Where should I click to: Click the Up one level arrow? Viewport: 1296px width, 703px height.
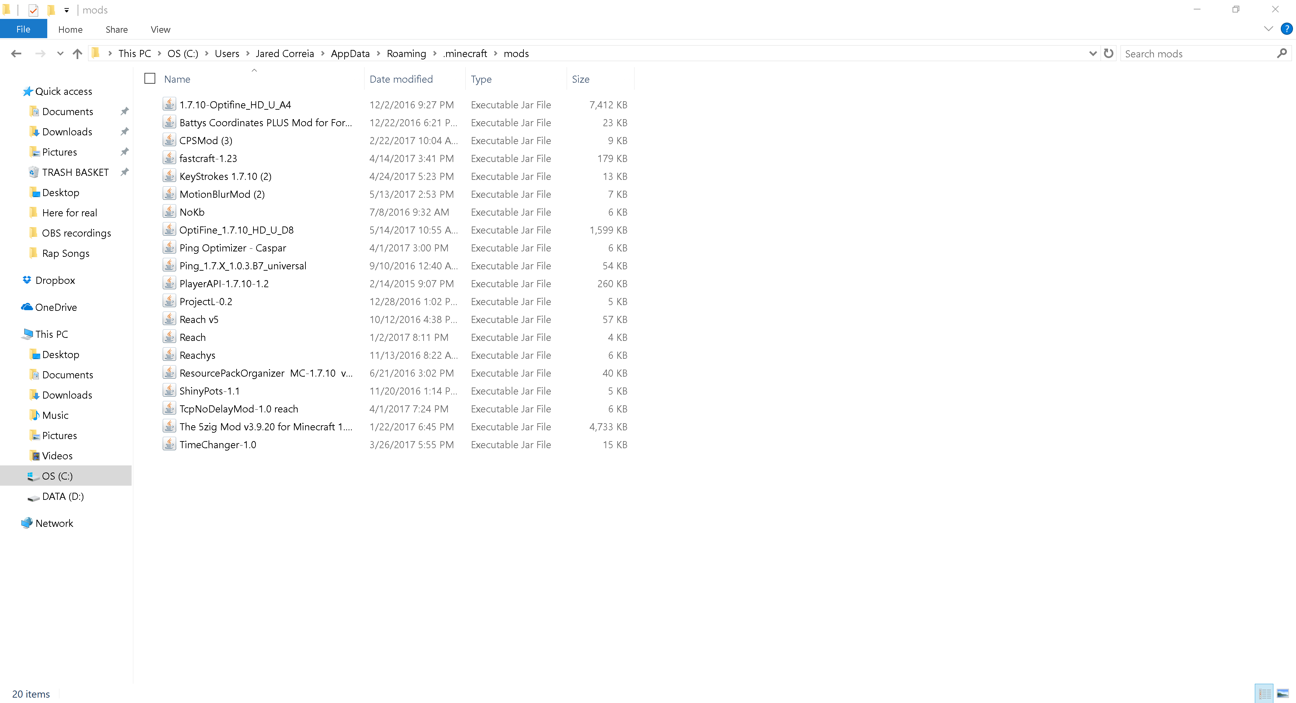[77, 53]
